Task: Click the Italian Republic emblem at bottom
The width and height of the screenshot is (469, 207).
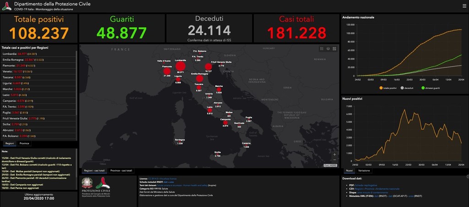Action: [x=87, y=183]
